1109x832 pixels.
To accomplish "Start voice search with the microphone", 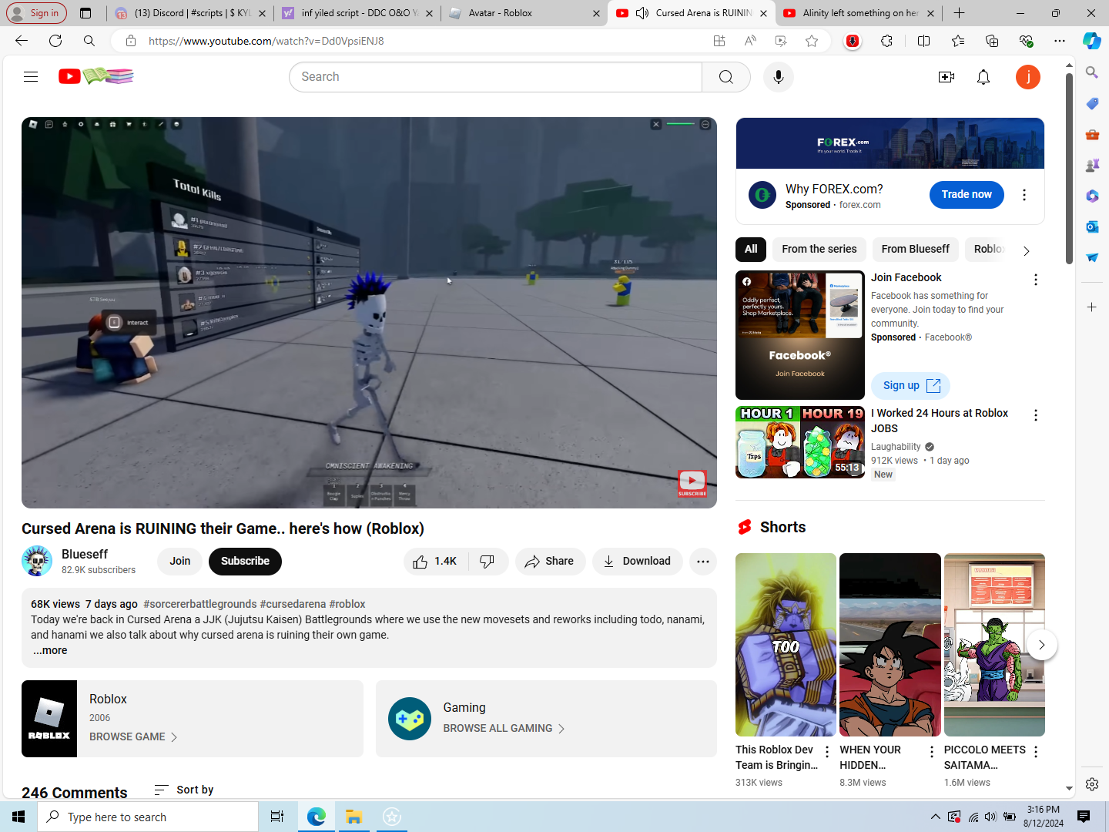I will pyautogui.click(x=779, y=77).
